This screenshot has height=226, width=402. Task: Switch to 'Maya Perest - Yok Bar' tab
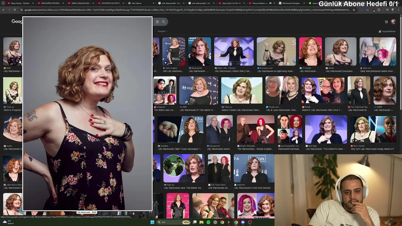[x=19, y=3]
